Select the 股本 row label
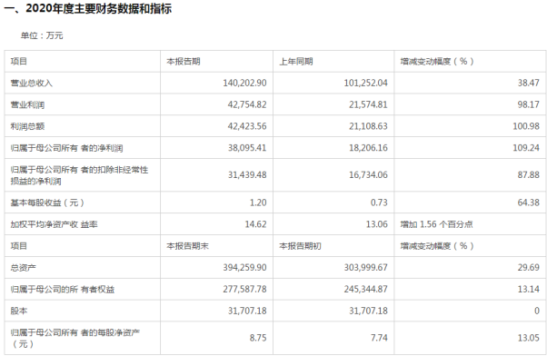Image resolution: width=547 pixels, height=356 pixels. pos(19,311)
